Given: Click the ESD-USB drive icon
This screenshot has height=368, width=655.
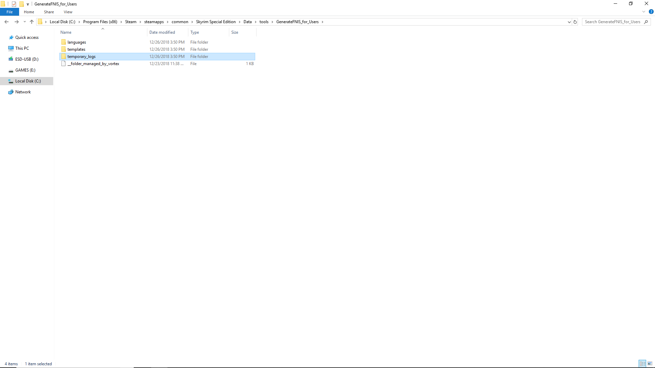Looking at the screenshot, I should click(11, 59).
